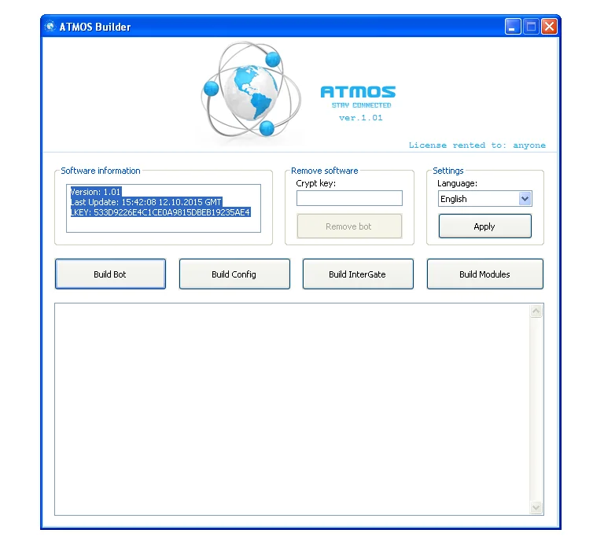Select the Build Config button
Viewport: 593px width, 548px height.
234,274
